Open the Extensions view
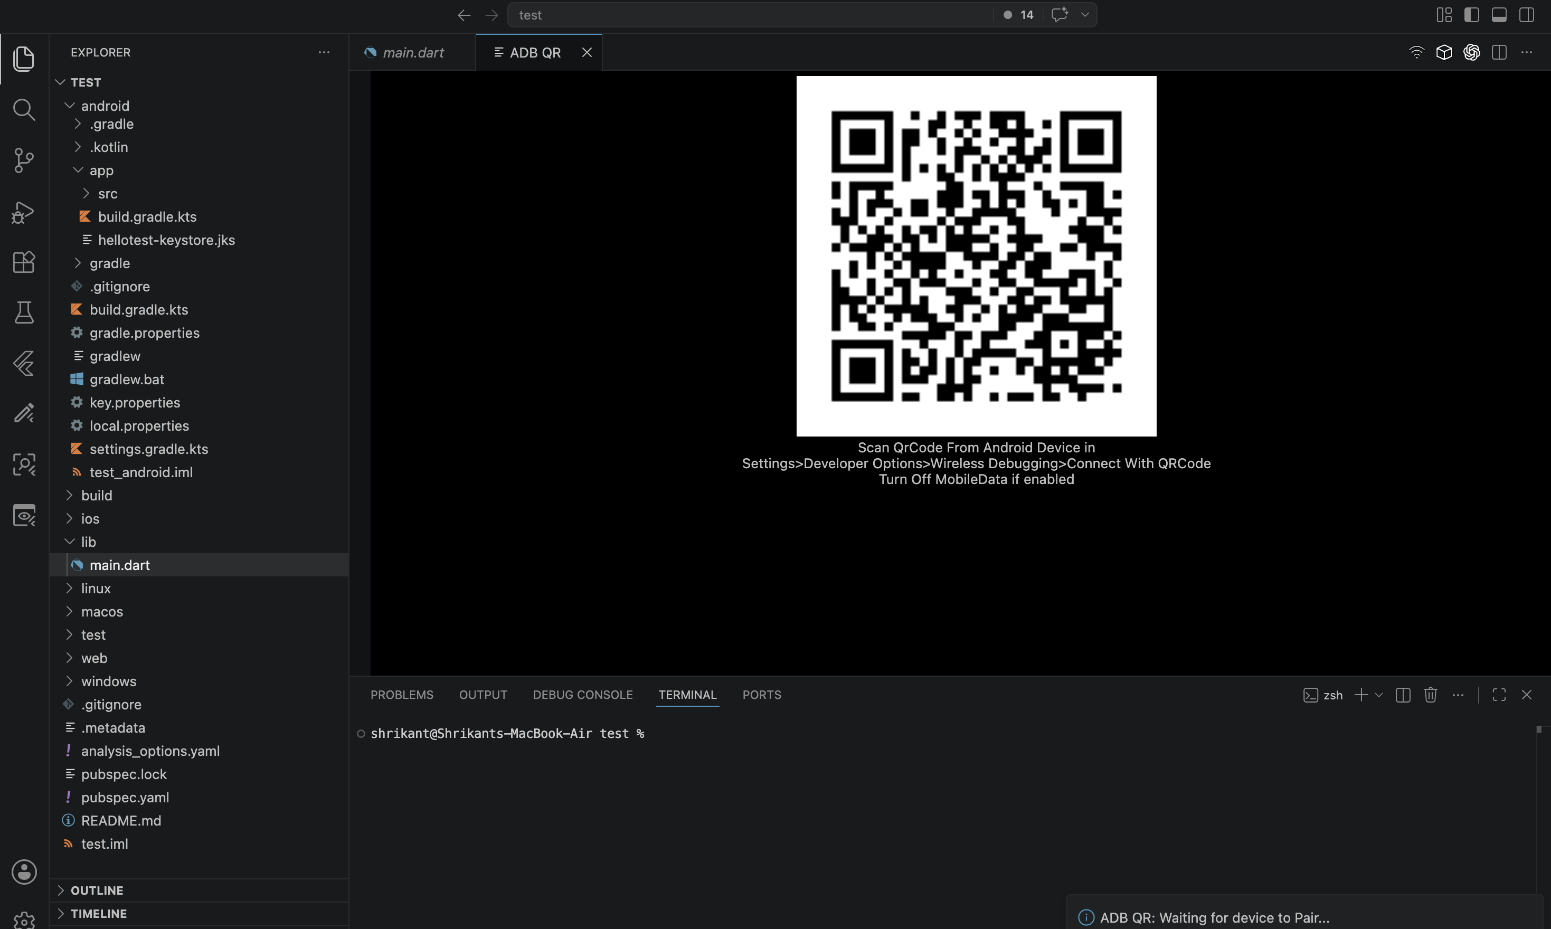Viewport: 1551px width, 929px height. pyautogui.click(x=24, y=262)
